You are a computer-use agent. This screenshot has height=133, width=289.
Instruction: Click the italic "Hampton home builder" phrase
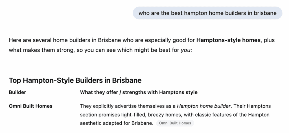coord(204,106)
